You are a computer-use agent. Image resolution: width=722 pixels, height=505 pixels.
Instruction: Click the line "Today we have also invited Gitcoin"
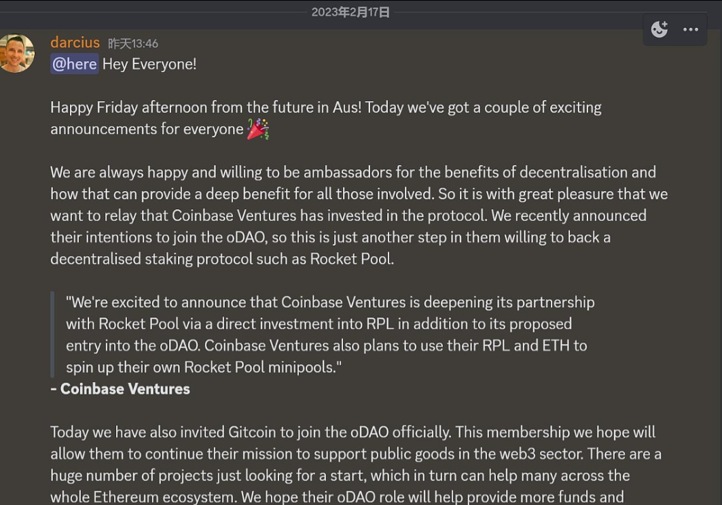[x=353, y=432]
